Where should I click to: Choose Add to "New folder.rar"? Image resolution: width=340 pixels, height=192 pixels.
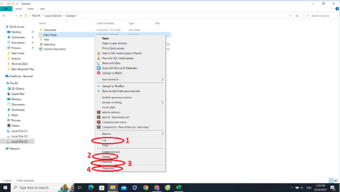click(116, 117)
